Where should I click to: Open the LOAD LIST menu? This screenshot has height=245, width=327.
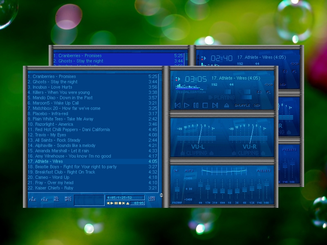coord(152,199)
